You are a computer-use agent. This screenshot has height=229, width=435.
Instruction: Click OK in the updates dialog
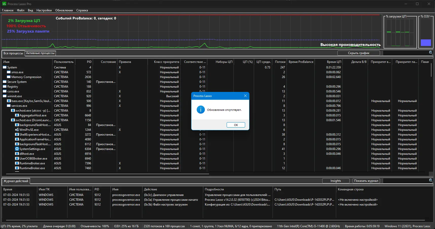[236, 125]
